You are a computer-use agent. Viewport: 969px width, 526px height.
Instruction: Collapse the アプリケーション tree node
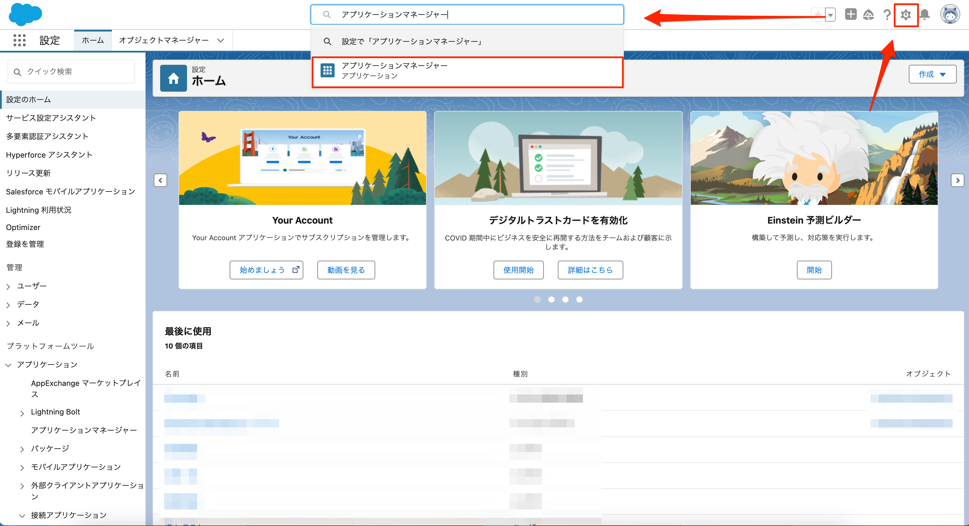(8, 365)
